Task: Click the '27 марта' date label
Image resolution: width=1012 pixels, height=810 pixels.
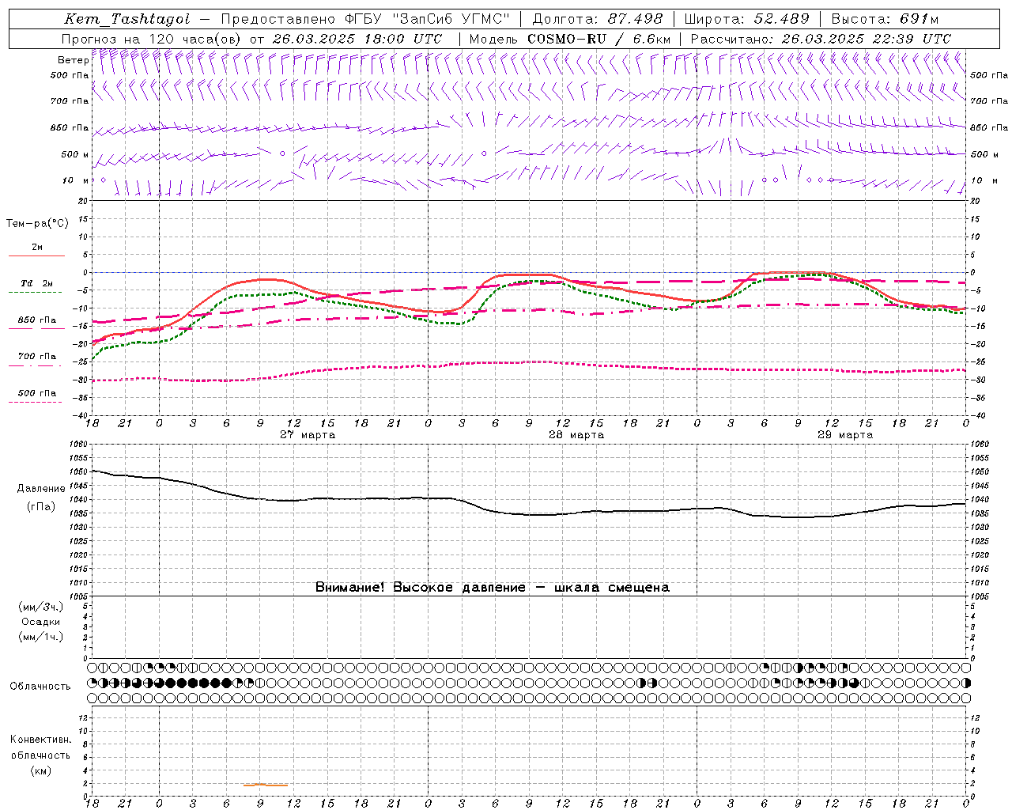Action: point(308,435)
